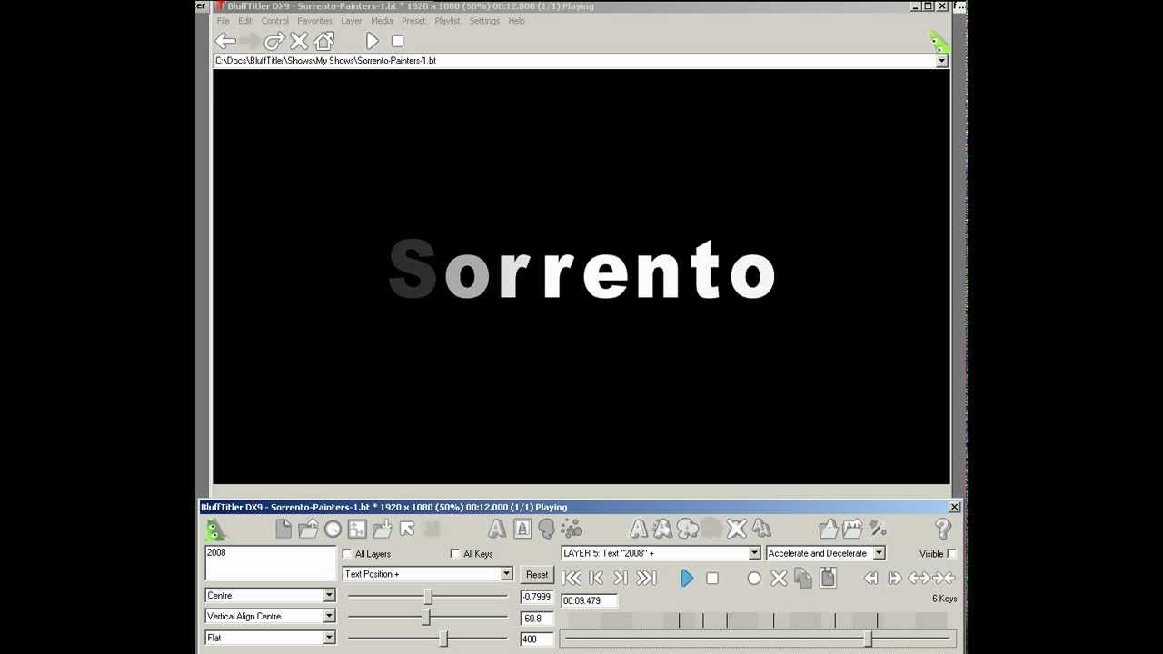Click the double-A layer icon next to X

(761, 529)
